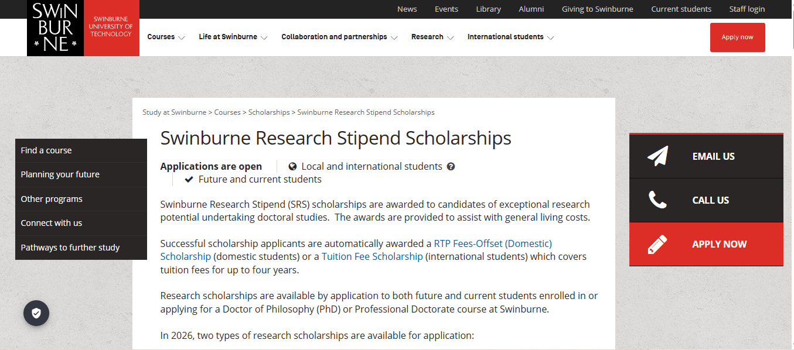Click Swinburne Research Stipend Scholarships breadcrumb

tap(366, 112)
